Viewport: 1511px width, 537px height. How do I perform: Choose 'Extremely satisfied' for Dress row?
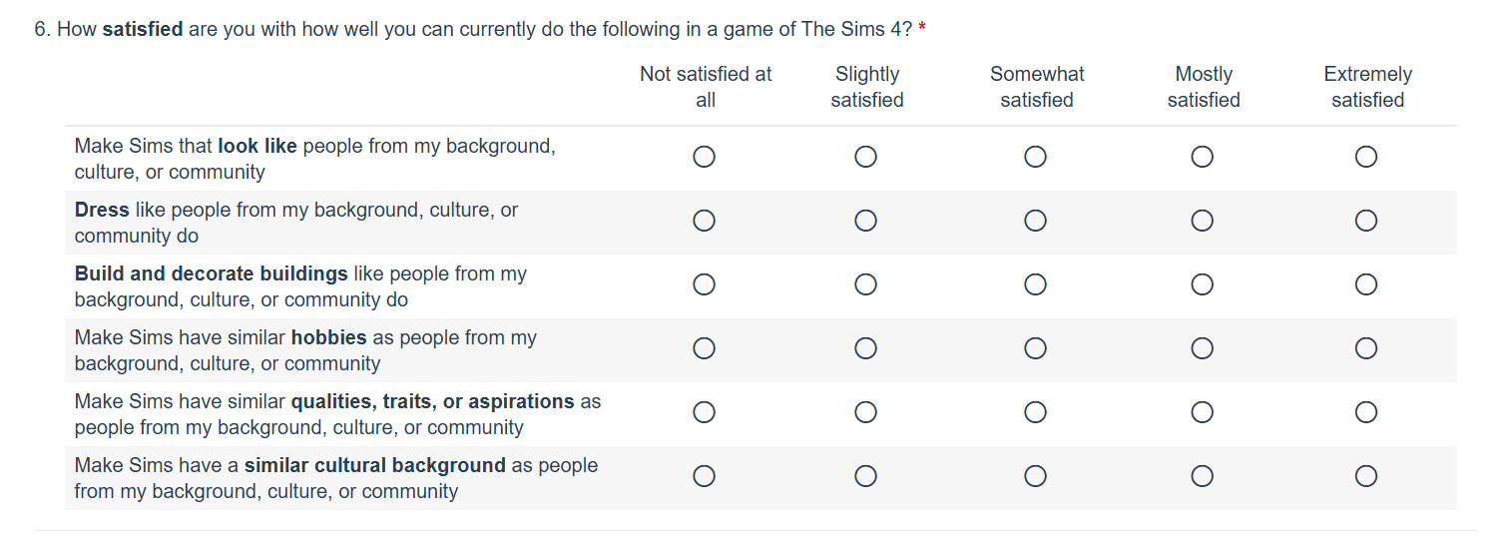pyautogui.click(x=1366, y=221)
